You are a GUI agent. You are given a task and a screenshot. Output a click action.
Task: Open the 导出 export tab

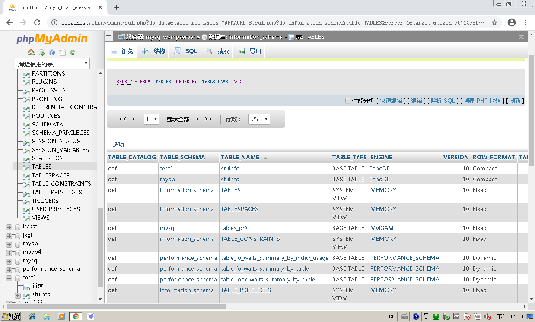point(250,51)
